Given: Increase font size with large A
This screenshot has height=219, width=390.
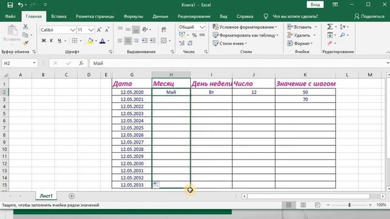Looking at the screenshot, I should pyautogui.click(x=99, y=30).
